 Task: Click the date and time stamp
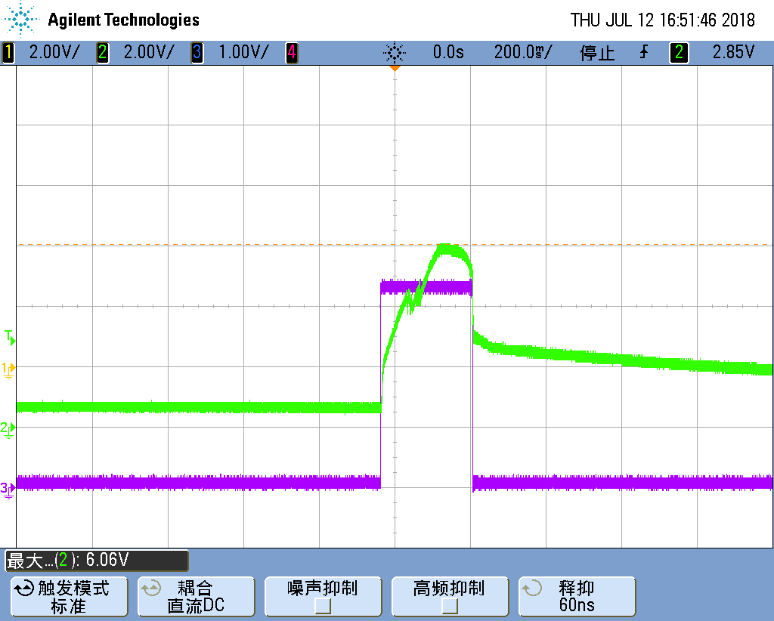tap(662, 20)
